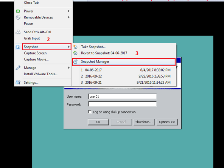Expand the Snapshot submenu arrow

pyautogui.click(x=69, y=47)
